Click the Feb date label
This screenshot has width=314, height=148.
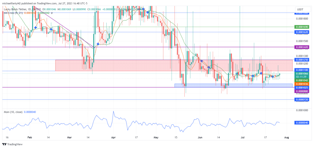click(x=30, y=138)
